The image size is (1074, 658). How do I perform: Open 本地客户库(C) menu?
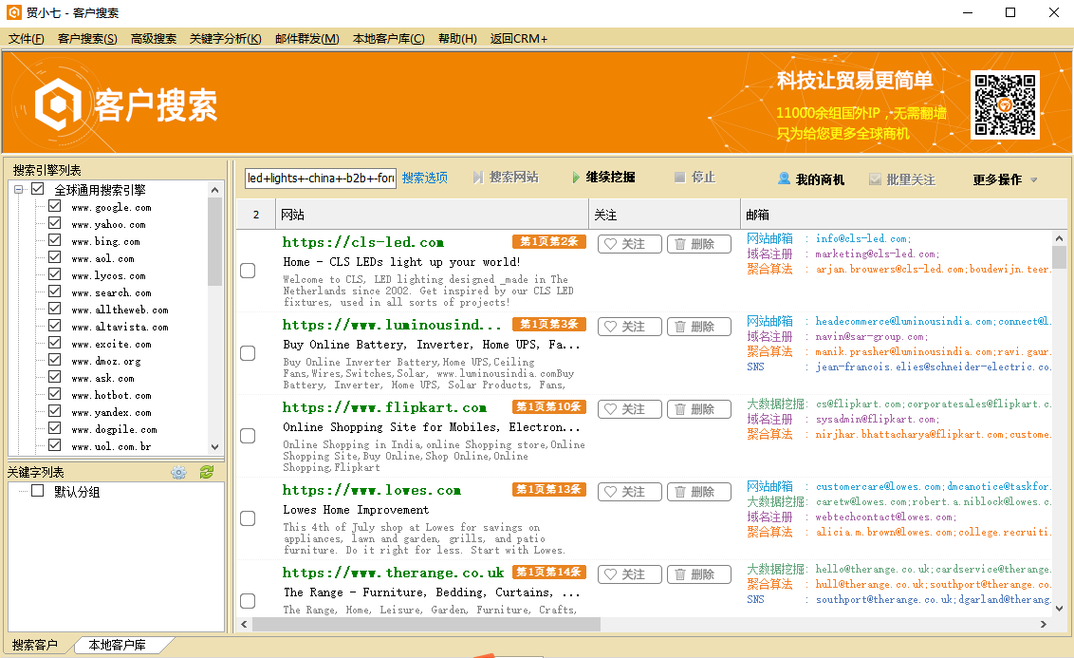pyautogui.click(x=388, y=38)
